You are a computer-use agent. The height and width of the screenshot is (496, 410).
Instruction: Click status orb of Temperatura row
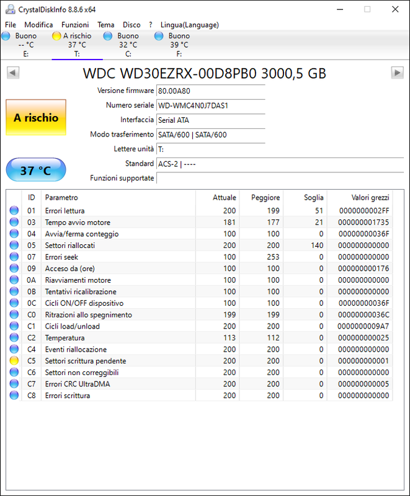(14, 337)
